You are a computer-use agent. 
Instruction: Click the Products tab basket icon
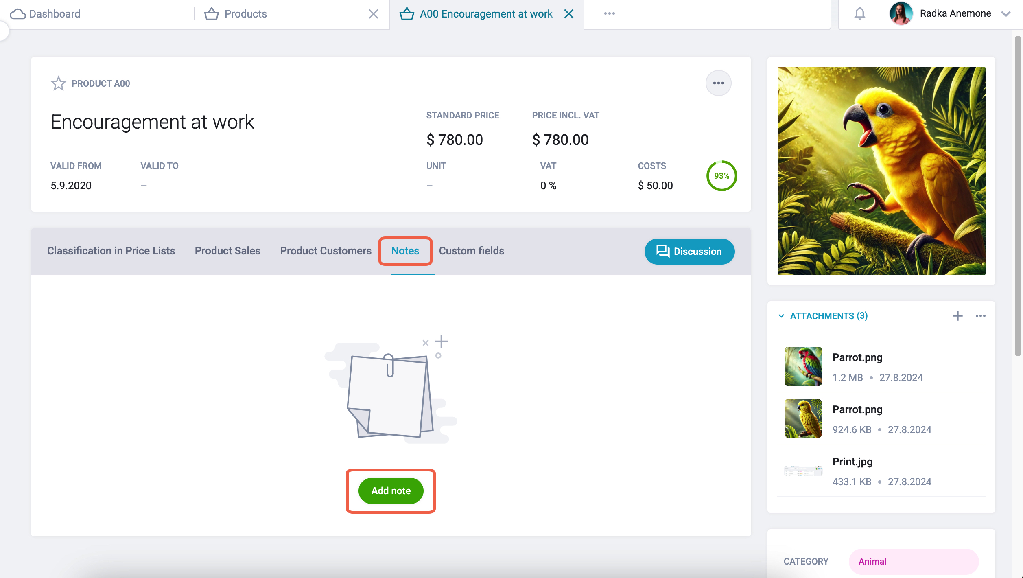212,14
